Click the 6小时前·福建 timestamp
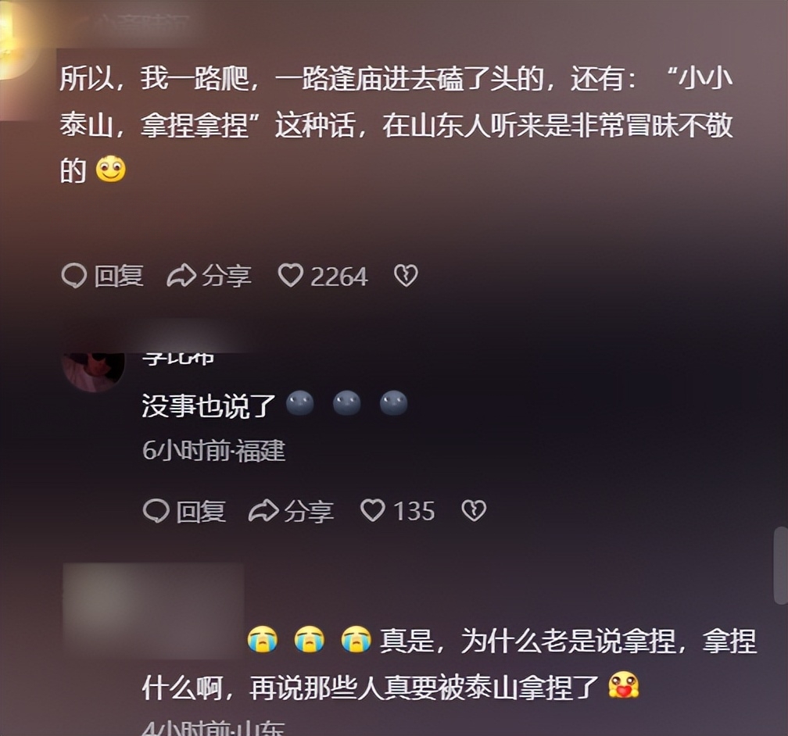The height and width of the screenshot is (736, 788). click(x=213, y=451)
